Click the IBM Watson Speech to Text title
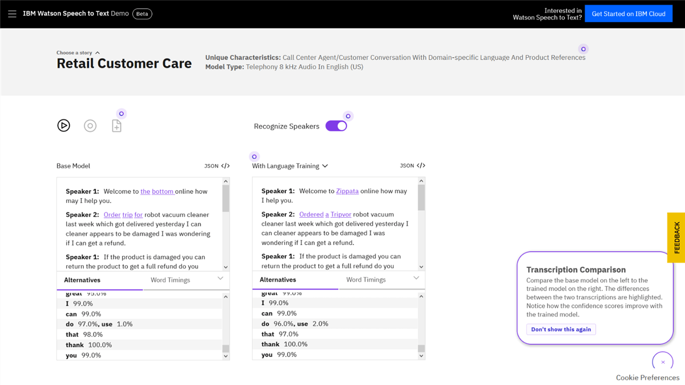 click(x=76, y=14)
